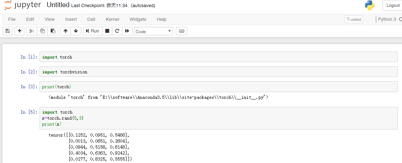Screen dimensions: 402x163
Task: Copy selected cells icon
Action: [x=42, y=31]
